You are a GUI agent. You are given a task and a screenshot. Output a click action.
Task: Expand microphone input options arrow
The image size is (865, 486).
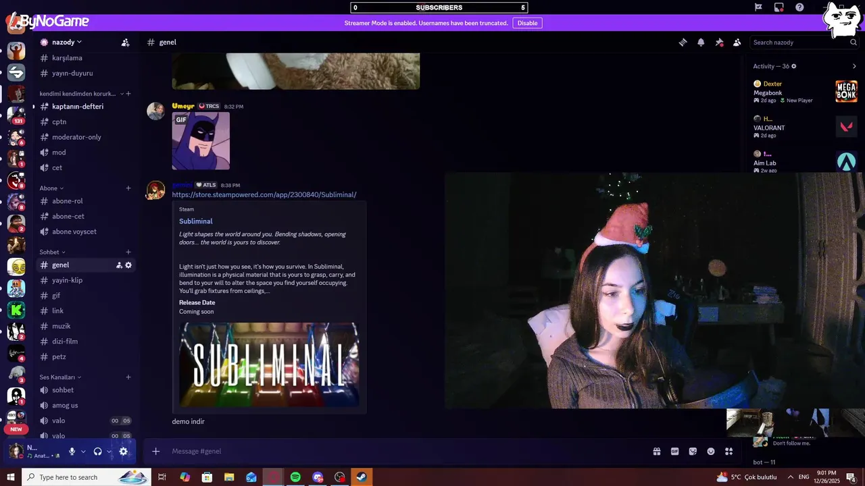(83, 452)
